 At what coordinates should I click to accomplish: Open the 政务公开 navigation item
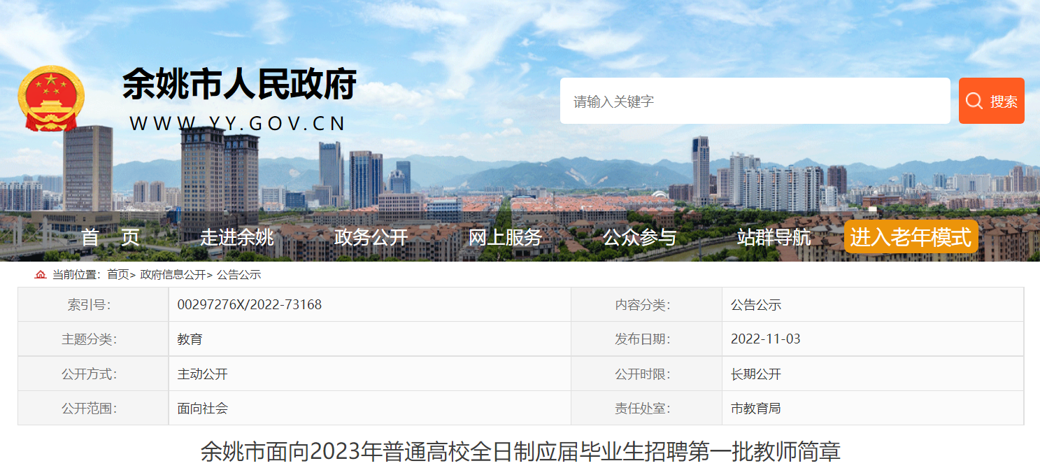tap(371, 237)
